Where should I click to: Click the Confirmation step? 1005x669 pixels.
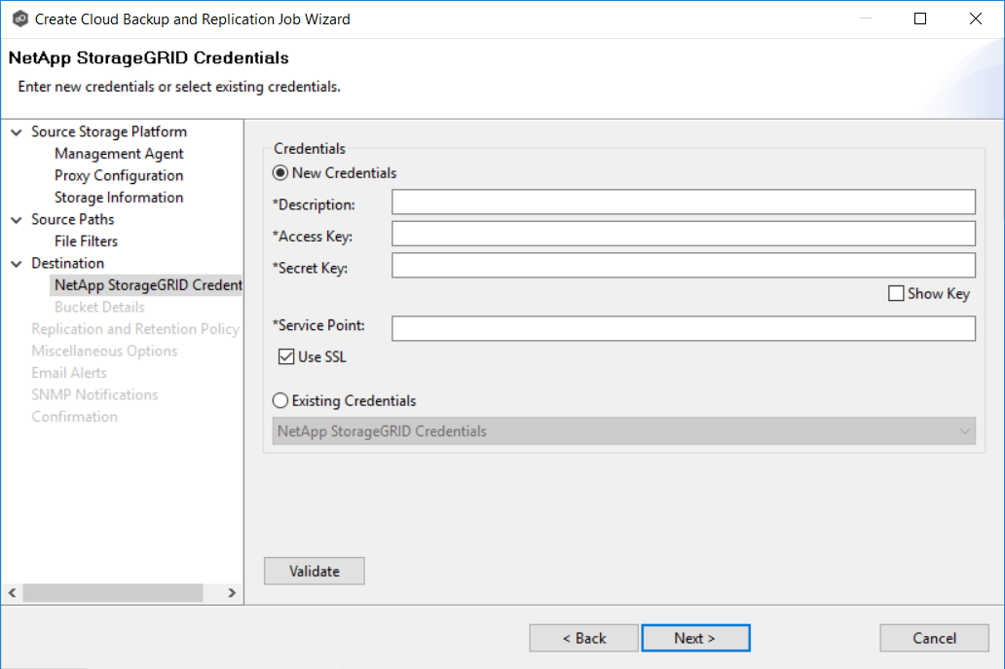[74, 417]
